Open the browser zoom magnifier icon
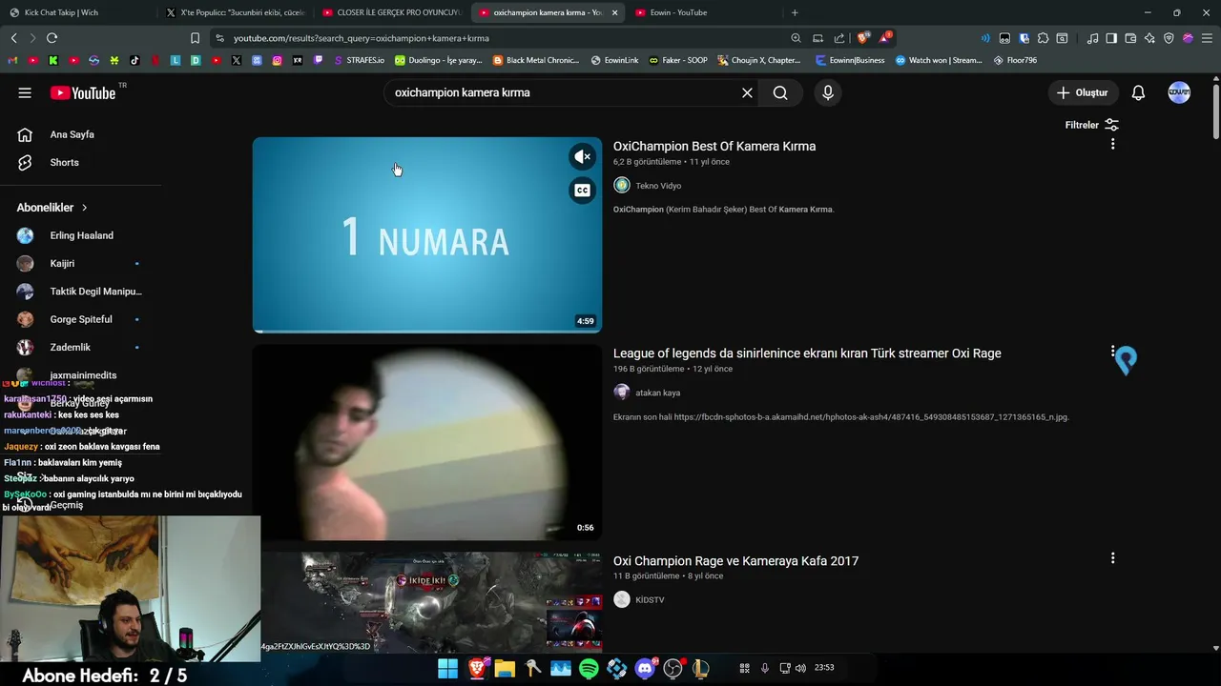 796,38
